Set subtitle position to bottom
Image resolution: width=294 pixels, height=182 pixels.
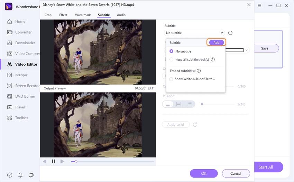click(x=168, y=104)
